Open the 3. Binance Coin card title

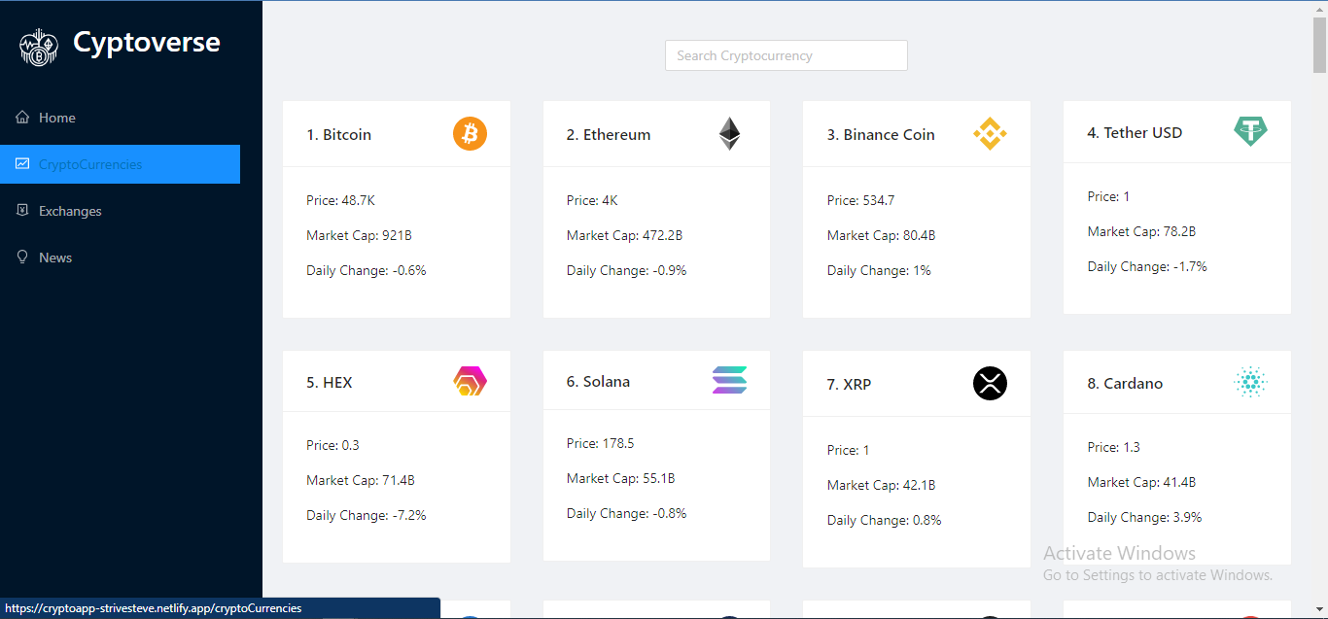pos(881,135)
